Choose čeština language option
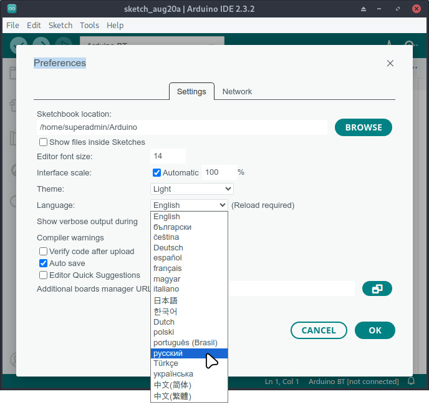Viewport: 429px width, 404px height. click(x=189, y=237)
